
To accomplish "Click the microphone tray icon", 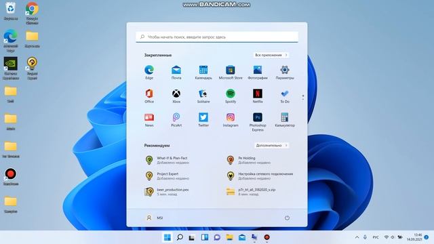I will tap(365, 237).
